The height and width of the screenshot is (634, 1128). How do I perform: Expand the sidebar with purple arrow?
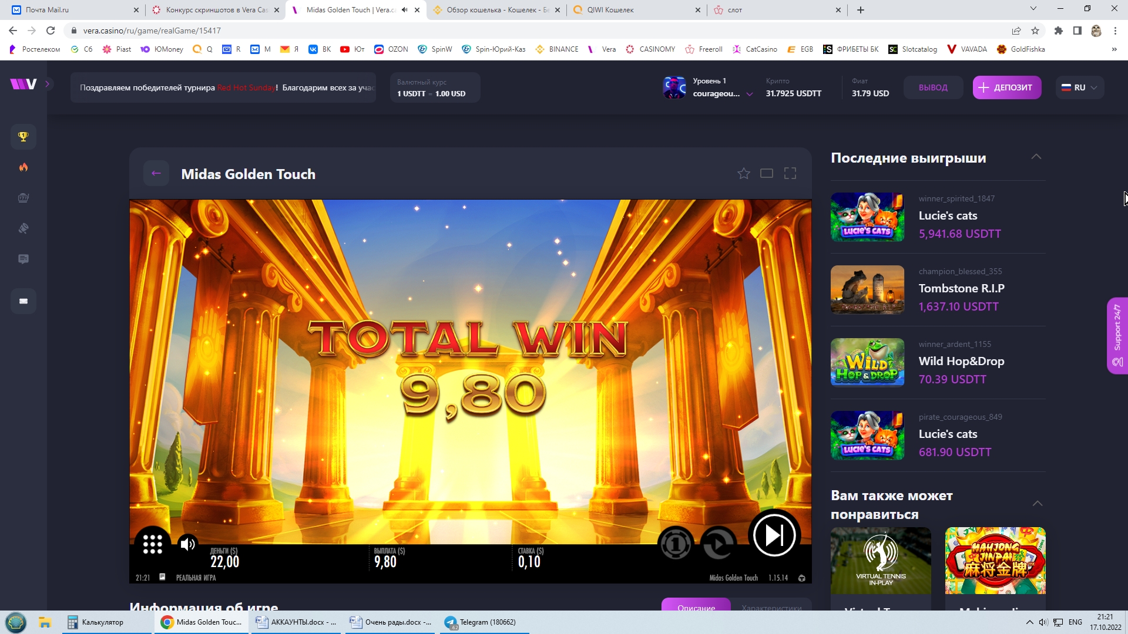point(48,84)
